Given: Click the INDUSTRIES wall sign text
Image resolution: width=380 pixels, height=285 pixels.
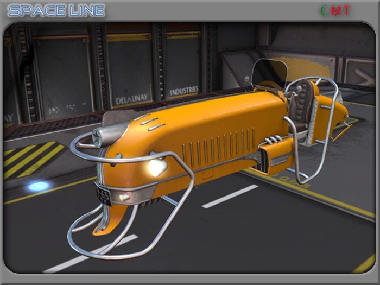Looking at the screenshot, I should click(184, 91).
